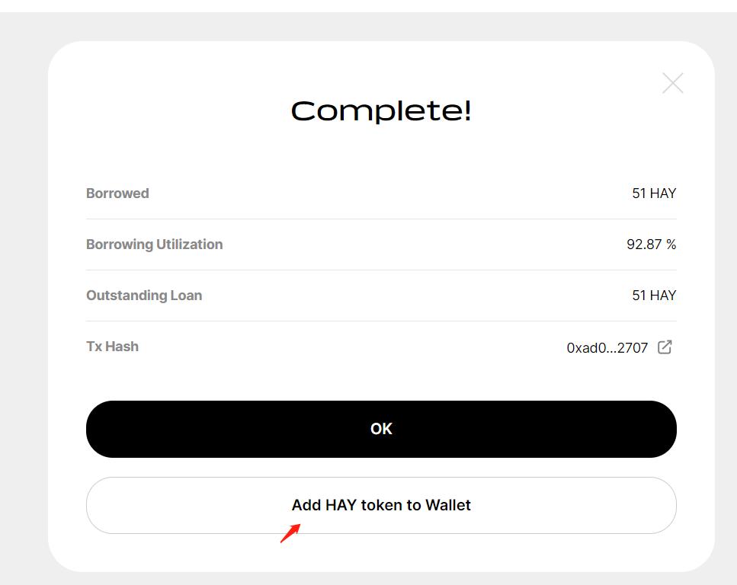This screenshot has height=585, width=737.
Task: Select the Borrowed label
Action: [x=117, y=193]
